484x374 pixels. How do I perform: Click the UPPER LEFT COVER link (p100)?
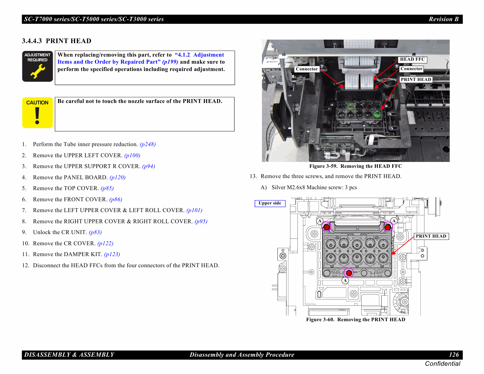click(x=132, y=155)
